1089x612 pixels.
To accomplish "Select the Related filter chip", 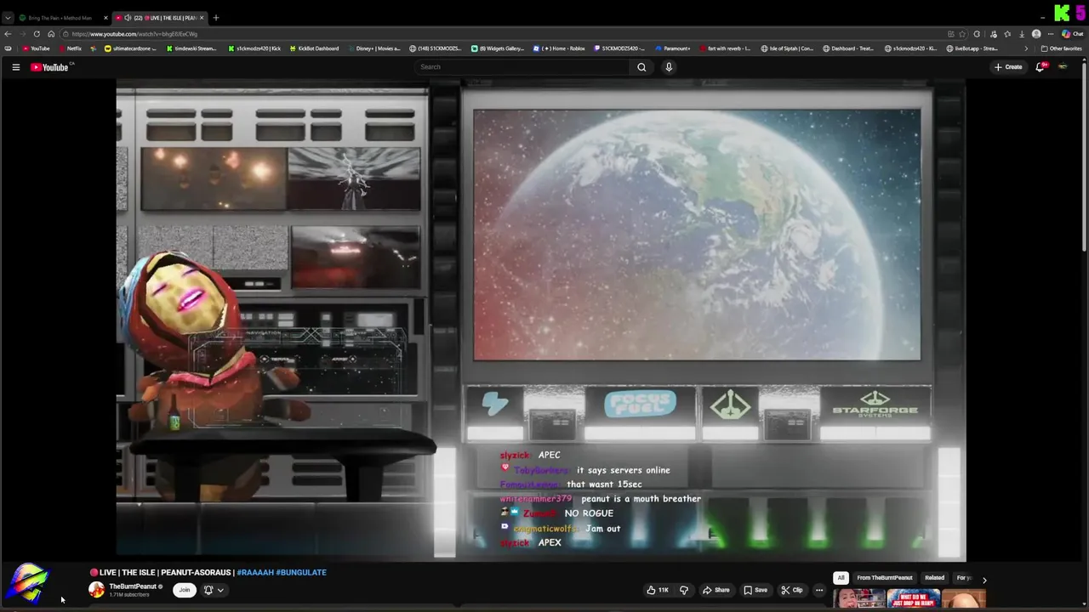I will (934, 578).
